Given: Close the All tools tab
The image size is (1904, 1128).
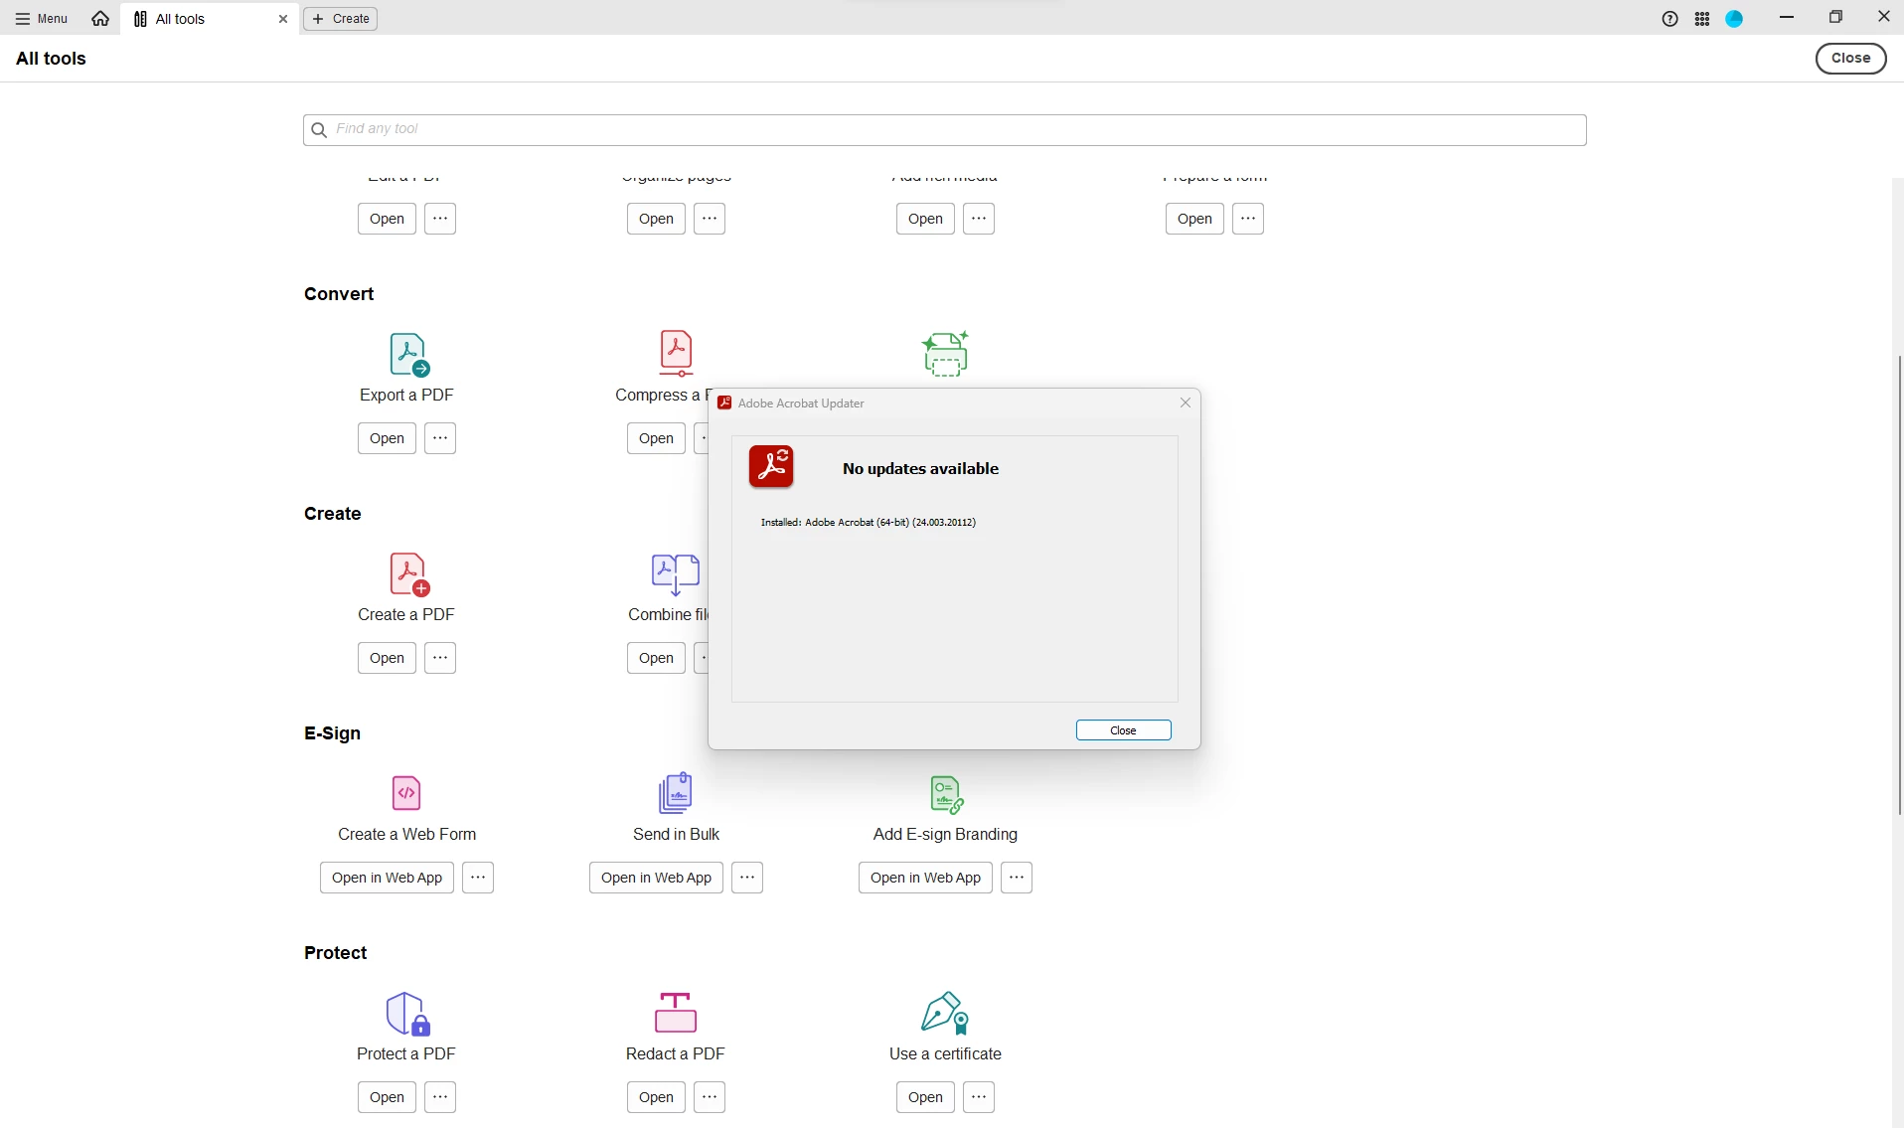Looking at the screenshot, I should pos(283,19).
